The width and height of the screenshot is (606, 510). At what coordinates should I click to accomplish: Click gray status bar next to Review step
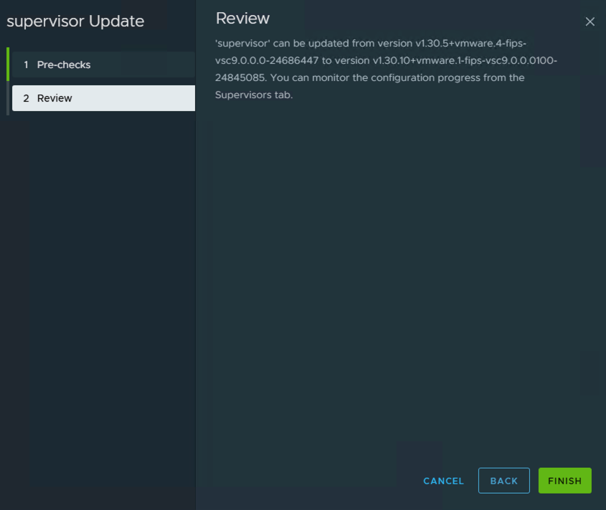click(8, 98)
